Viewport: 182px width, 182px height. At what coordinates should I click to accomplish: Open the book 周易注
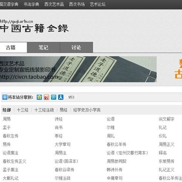[x=61, y=153]
